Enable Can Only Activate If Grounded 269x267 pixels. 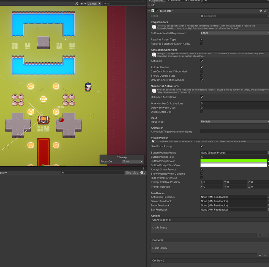pos(202,71)
